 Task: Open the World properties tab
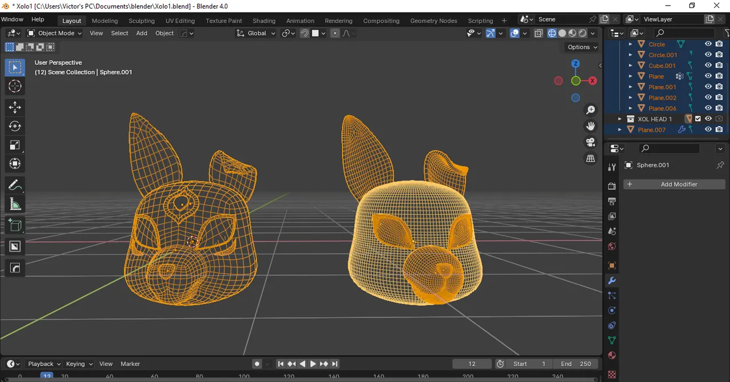point(612,246)
